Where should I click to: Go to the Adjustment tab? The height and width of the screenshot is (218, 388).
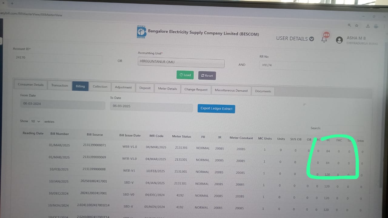click(123, 87)
